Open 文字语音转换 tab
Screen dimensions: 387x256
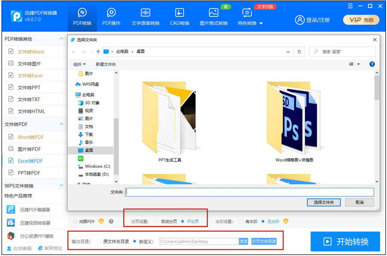(x=146, y=17)
